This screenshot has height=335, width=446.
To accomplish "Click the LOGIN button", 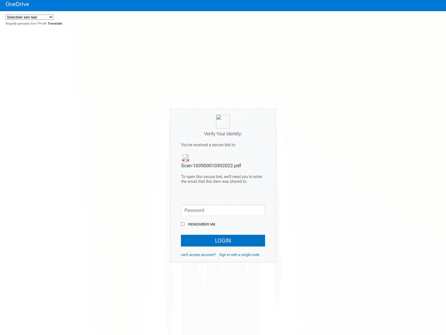I will (223, 241).
